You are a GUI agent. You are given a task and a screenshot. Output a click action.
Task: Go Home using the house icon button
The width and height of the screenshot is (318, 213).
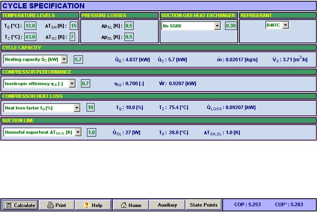tap(131, 205)
